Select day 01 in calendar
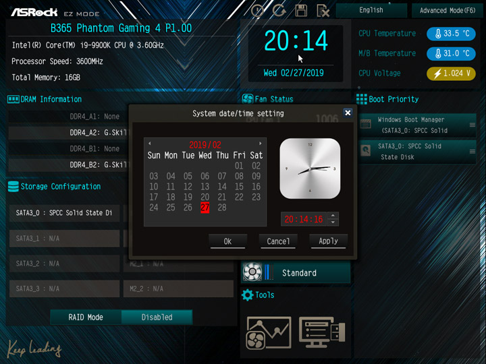 coord(239,166)
